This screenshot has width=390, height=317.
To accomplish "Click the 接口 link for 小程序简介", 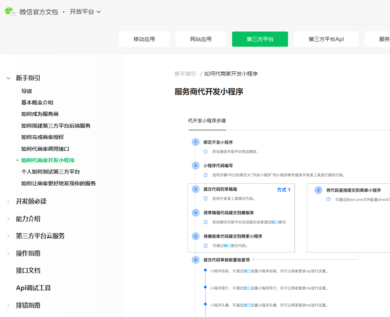I will click(247, 288).
